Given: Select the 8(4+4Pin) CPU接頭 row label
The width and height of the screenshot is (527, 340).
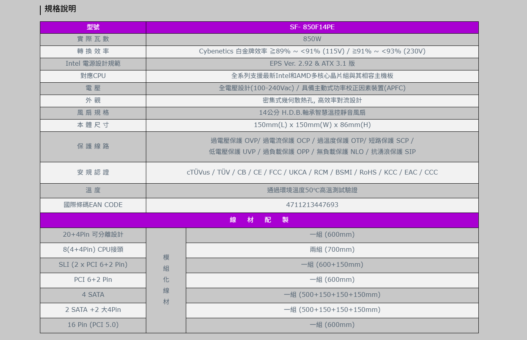Looking at the screenshot, I should (x=93, y=250).
